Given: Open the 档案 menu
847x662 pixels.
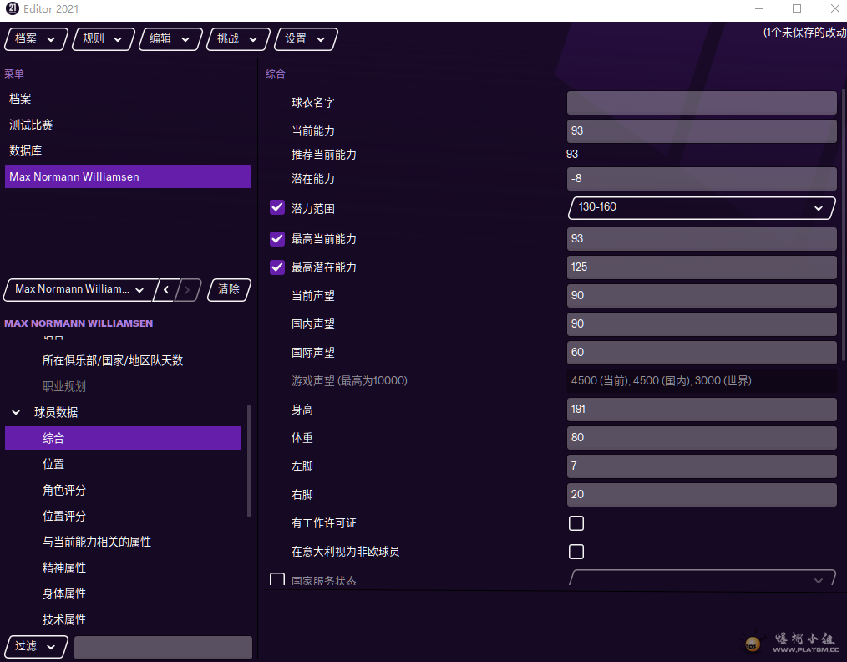Looking at the screenshot, I should coord(36,39).
